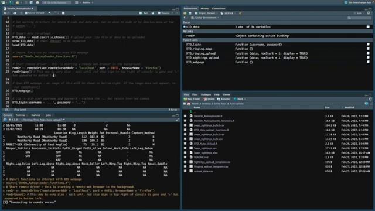Click the New Folder button in Files pane
Screen dimensions: 375x211
click(x=192, y=99)
